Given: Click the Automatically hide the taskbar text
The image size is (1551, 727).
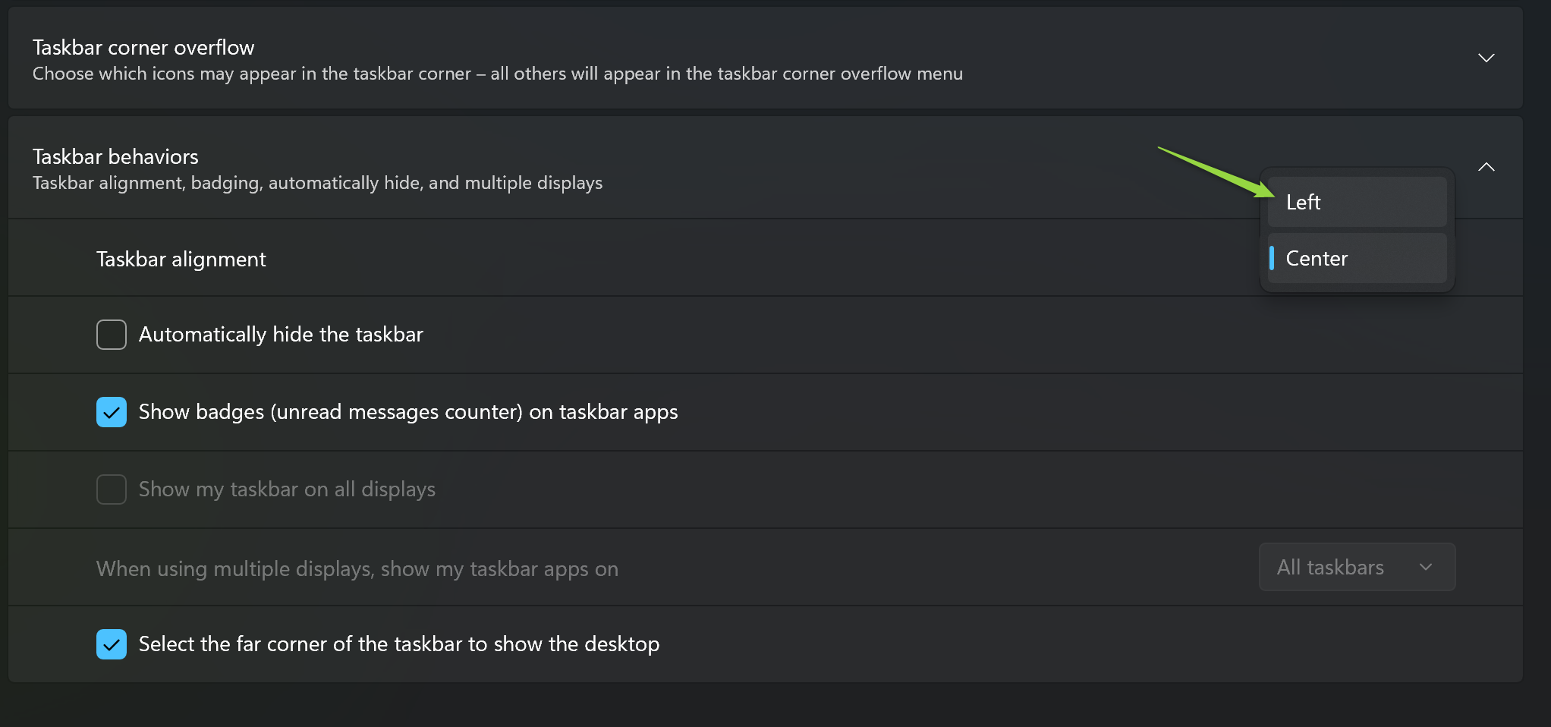Looking at the screenshot, I should 281,335.
